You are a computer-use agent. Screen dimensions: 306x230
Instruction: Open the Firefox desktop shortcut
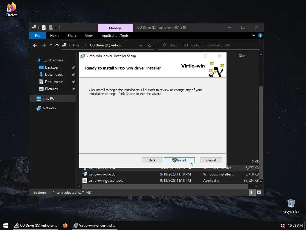(x=12, y=9)
